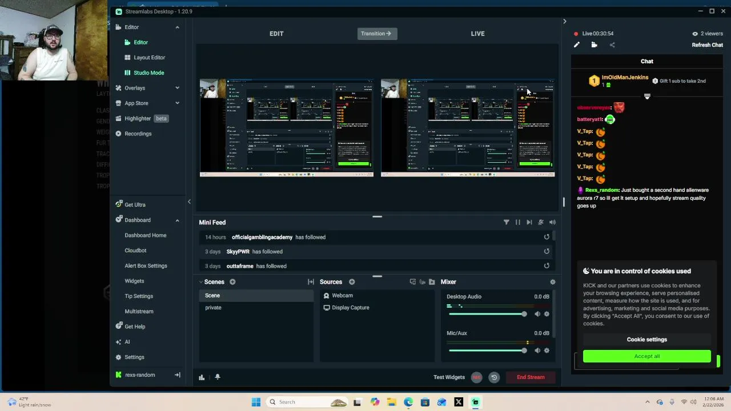Open Cookie settings in chat
Viewport: 731px width, 411px height.
[647, 340]
